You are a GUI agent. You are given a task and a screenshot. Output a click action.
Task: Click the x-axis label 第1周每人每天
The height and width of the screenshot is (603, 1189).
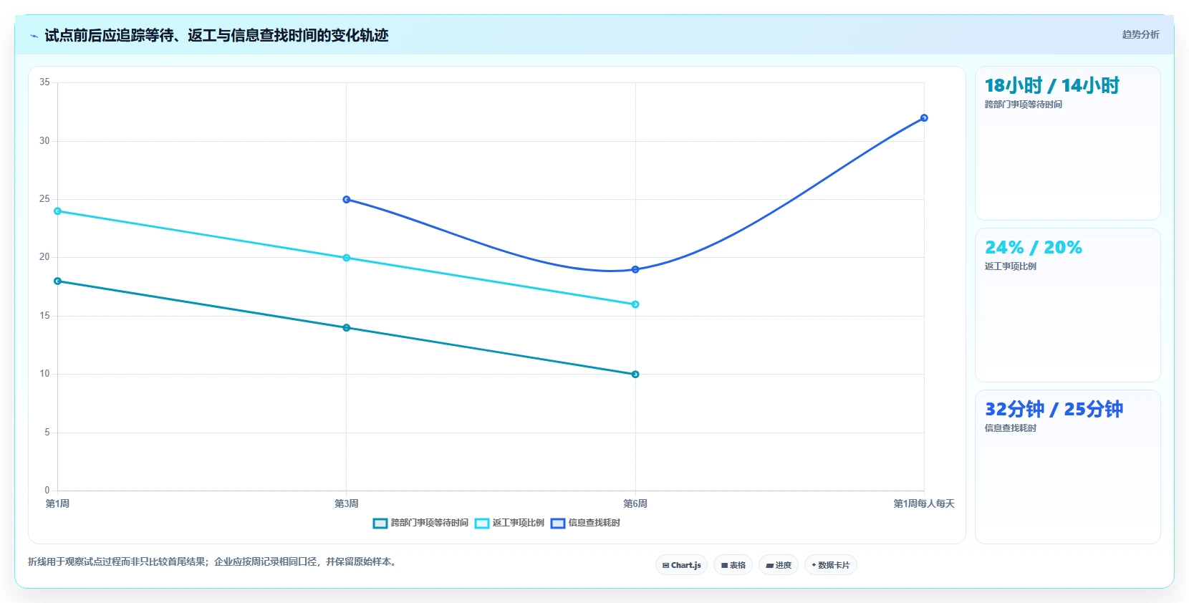[x=924, y=504]
